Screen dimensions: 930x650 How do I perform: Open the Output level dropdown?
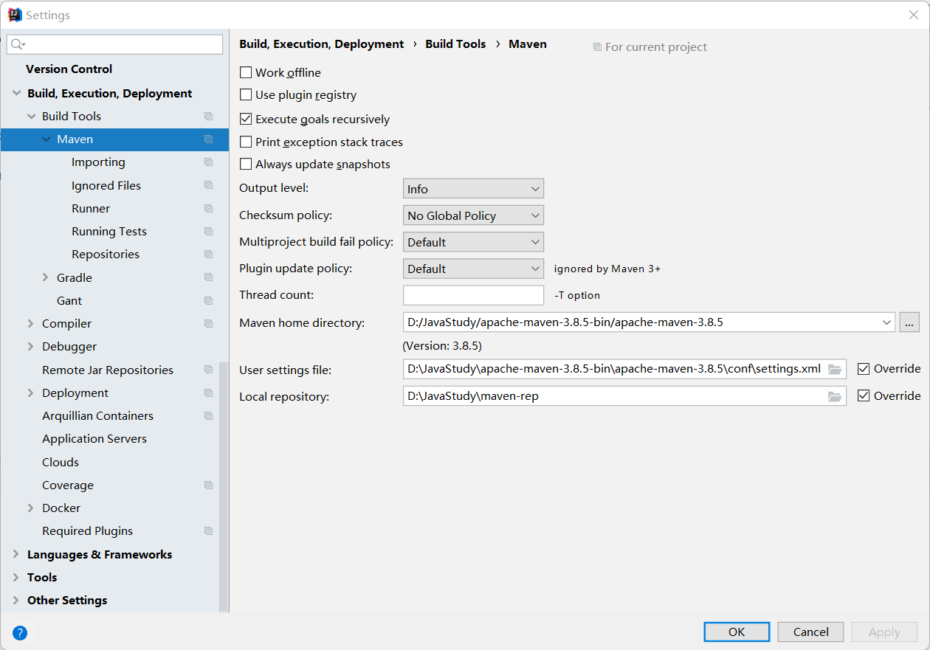pyautogui.click(x=473, y=189)
